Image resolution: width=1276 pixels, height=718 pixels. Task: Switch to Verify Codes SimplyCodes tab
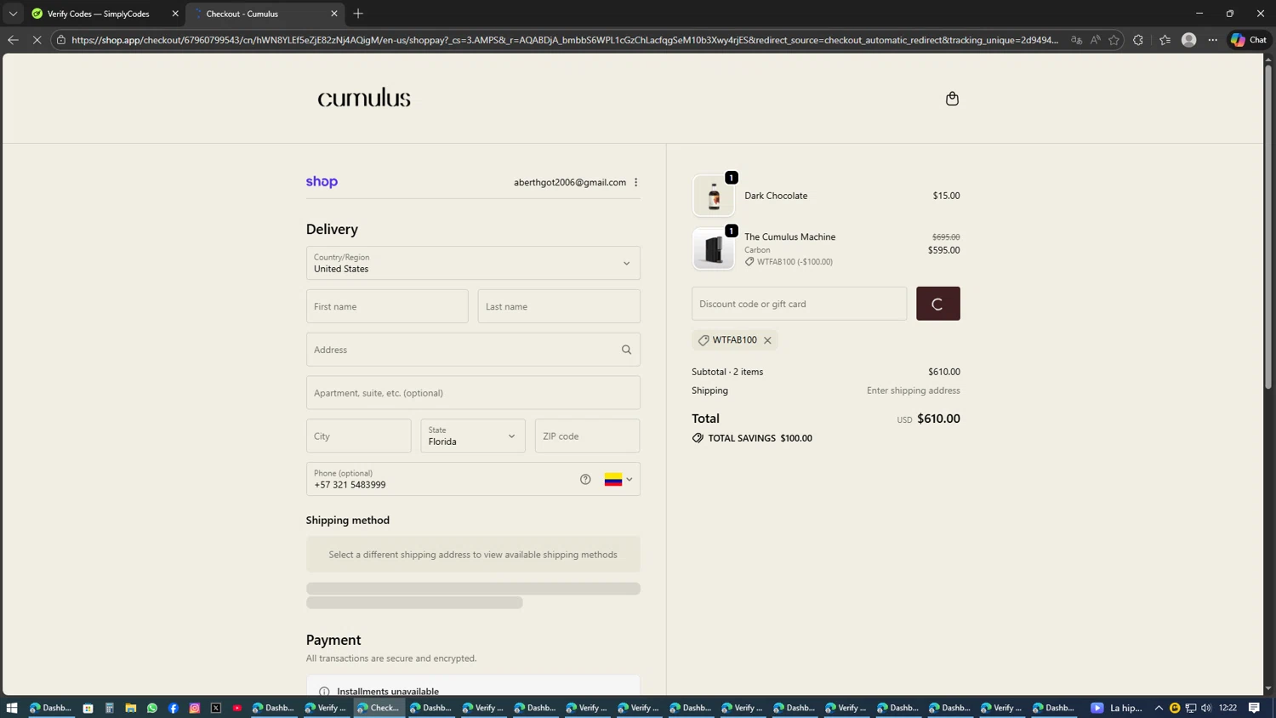98,14
